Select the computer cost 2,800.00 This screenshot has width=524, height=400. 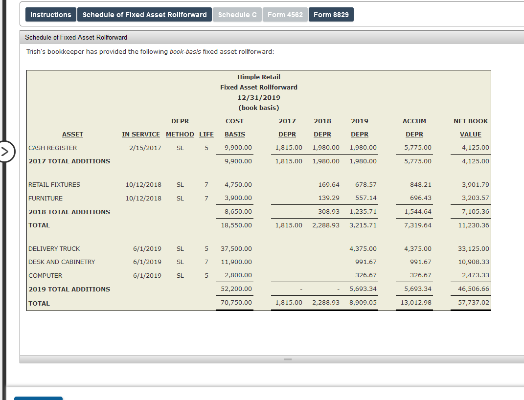tap(238, 275)
